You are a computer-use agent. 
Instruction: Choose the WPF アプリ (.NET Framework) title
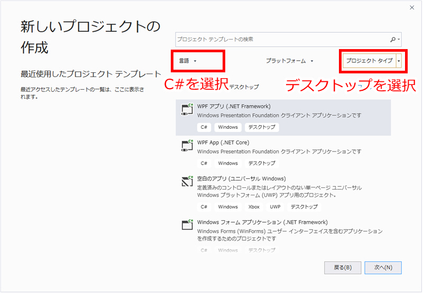[x=234, y=106]
